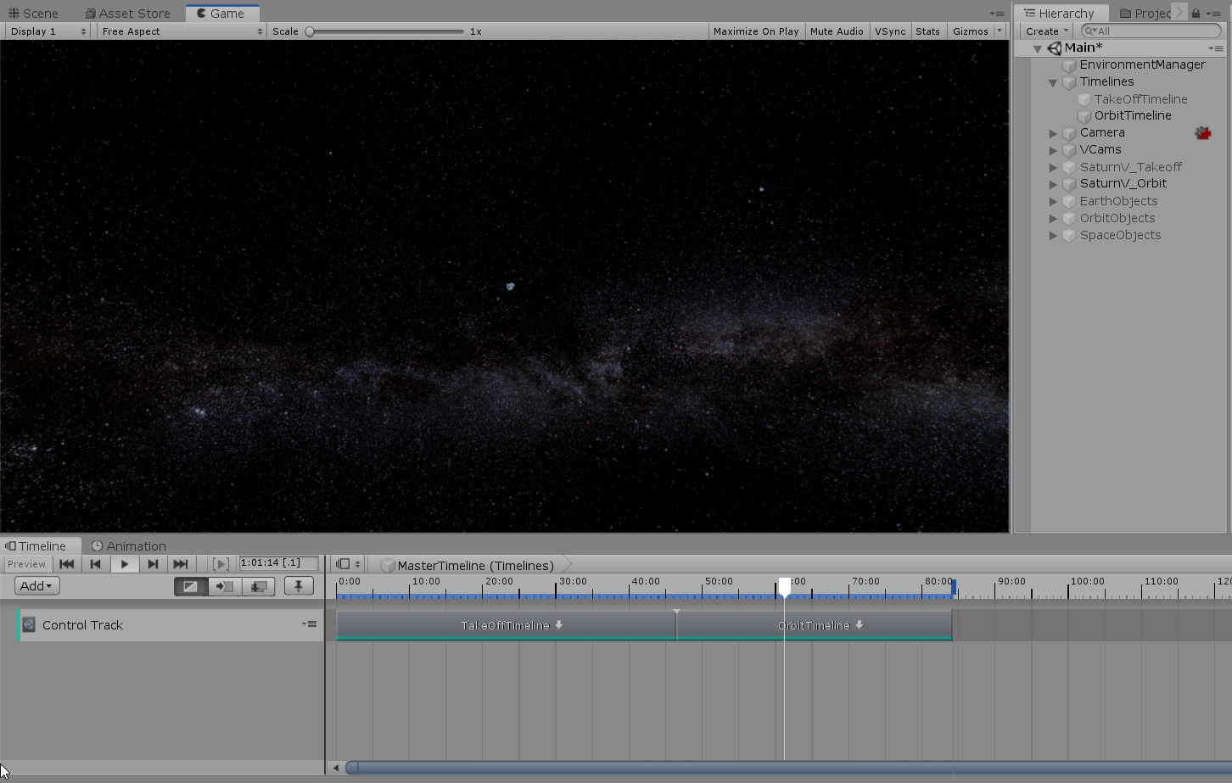This screenshot has height=783, width=1232.
Task: Step to the next frame
Action: [x=153, y=564]
